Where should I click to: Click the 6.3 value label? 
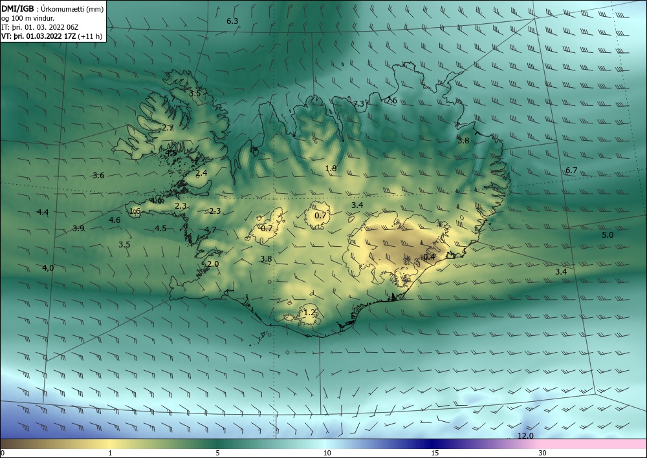click(232, 21)
